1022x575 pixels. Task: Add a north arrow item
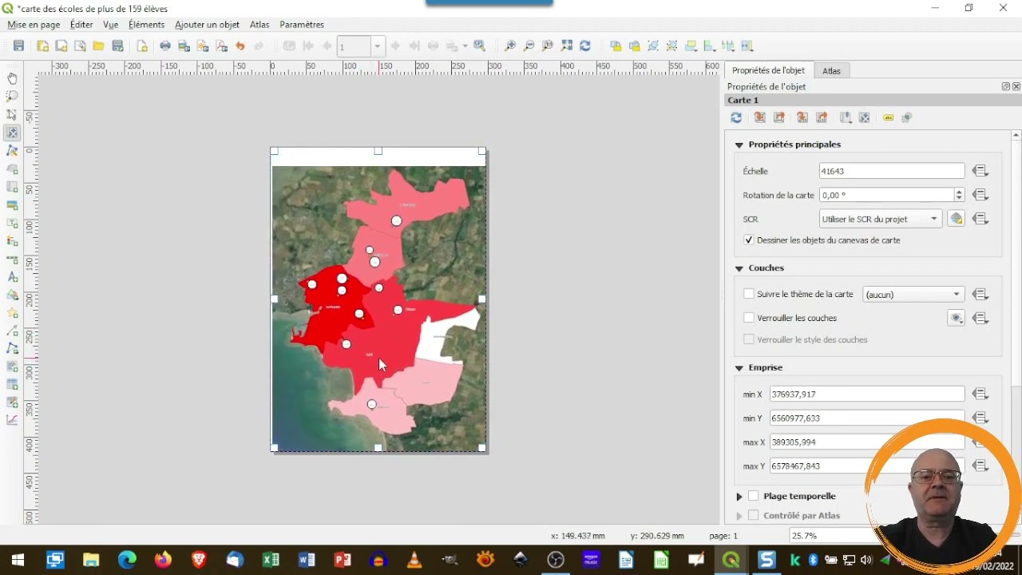12,277
